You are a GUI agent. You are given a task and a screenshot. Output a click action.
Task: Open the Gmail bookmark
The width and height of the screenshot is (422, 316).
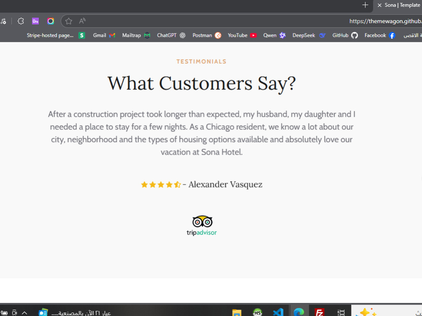point(104,35)
